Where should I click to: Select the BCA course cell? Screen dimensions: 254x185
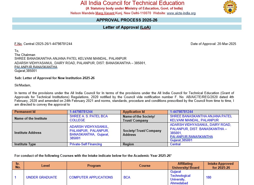click(127, 177)
